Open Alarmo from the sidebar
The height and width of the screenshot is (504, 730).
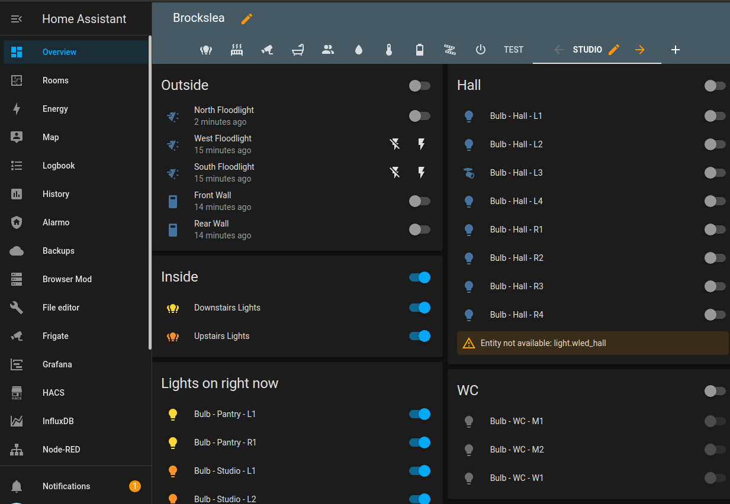(76, 222)
